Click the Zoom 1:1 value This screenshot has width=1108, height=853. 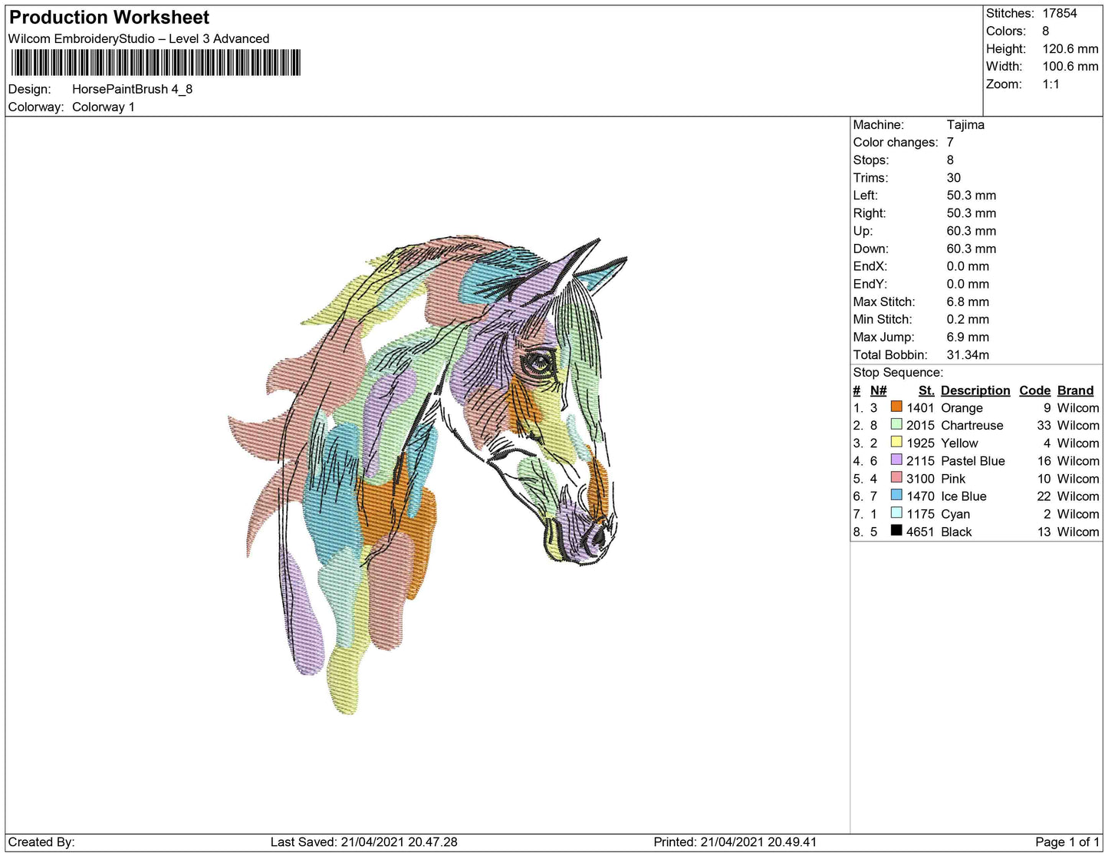point(1052,84)
